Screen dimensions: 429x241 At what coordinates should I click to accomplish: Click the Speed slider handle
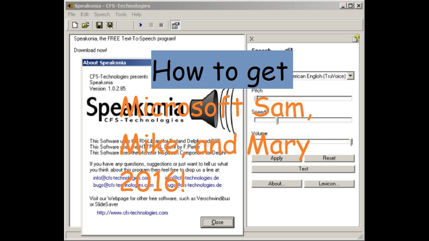click(x=277, y=120)
